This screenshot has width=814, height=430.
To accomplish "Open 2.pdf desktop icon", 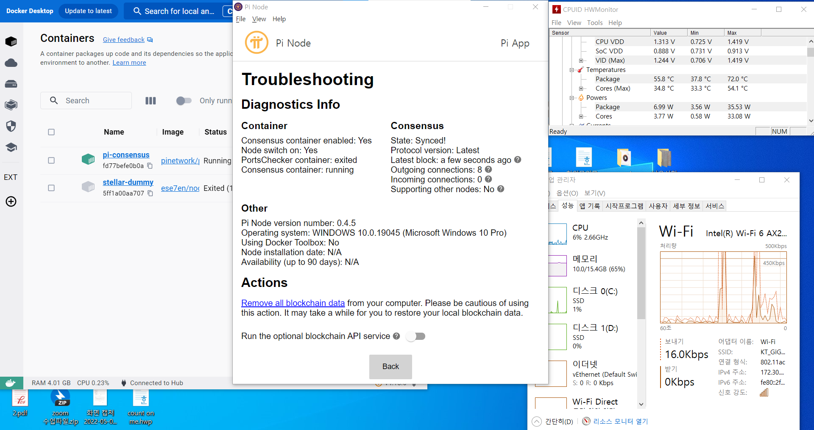I will click(x=20, y=403).
